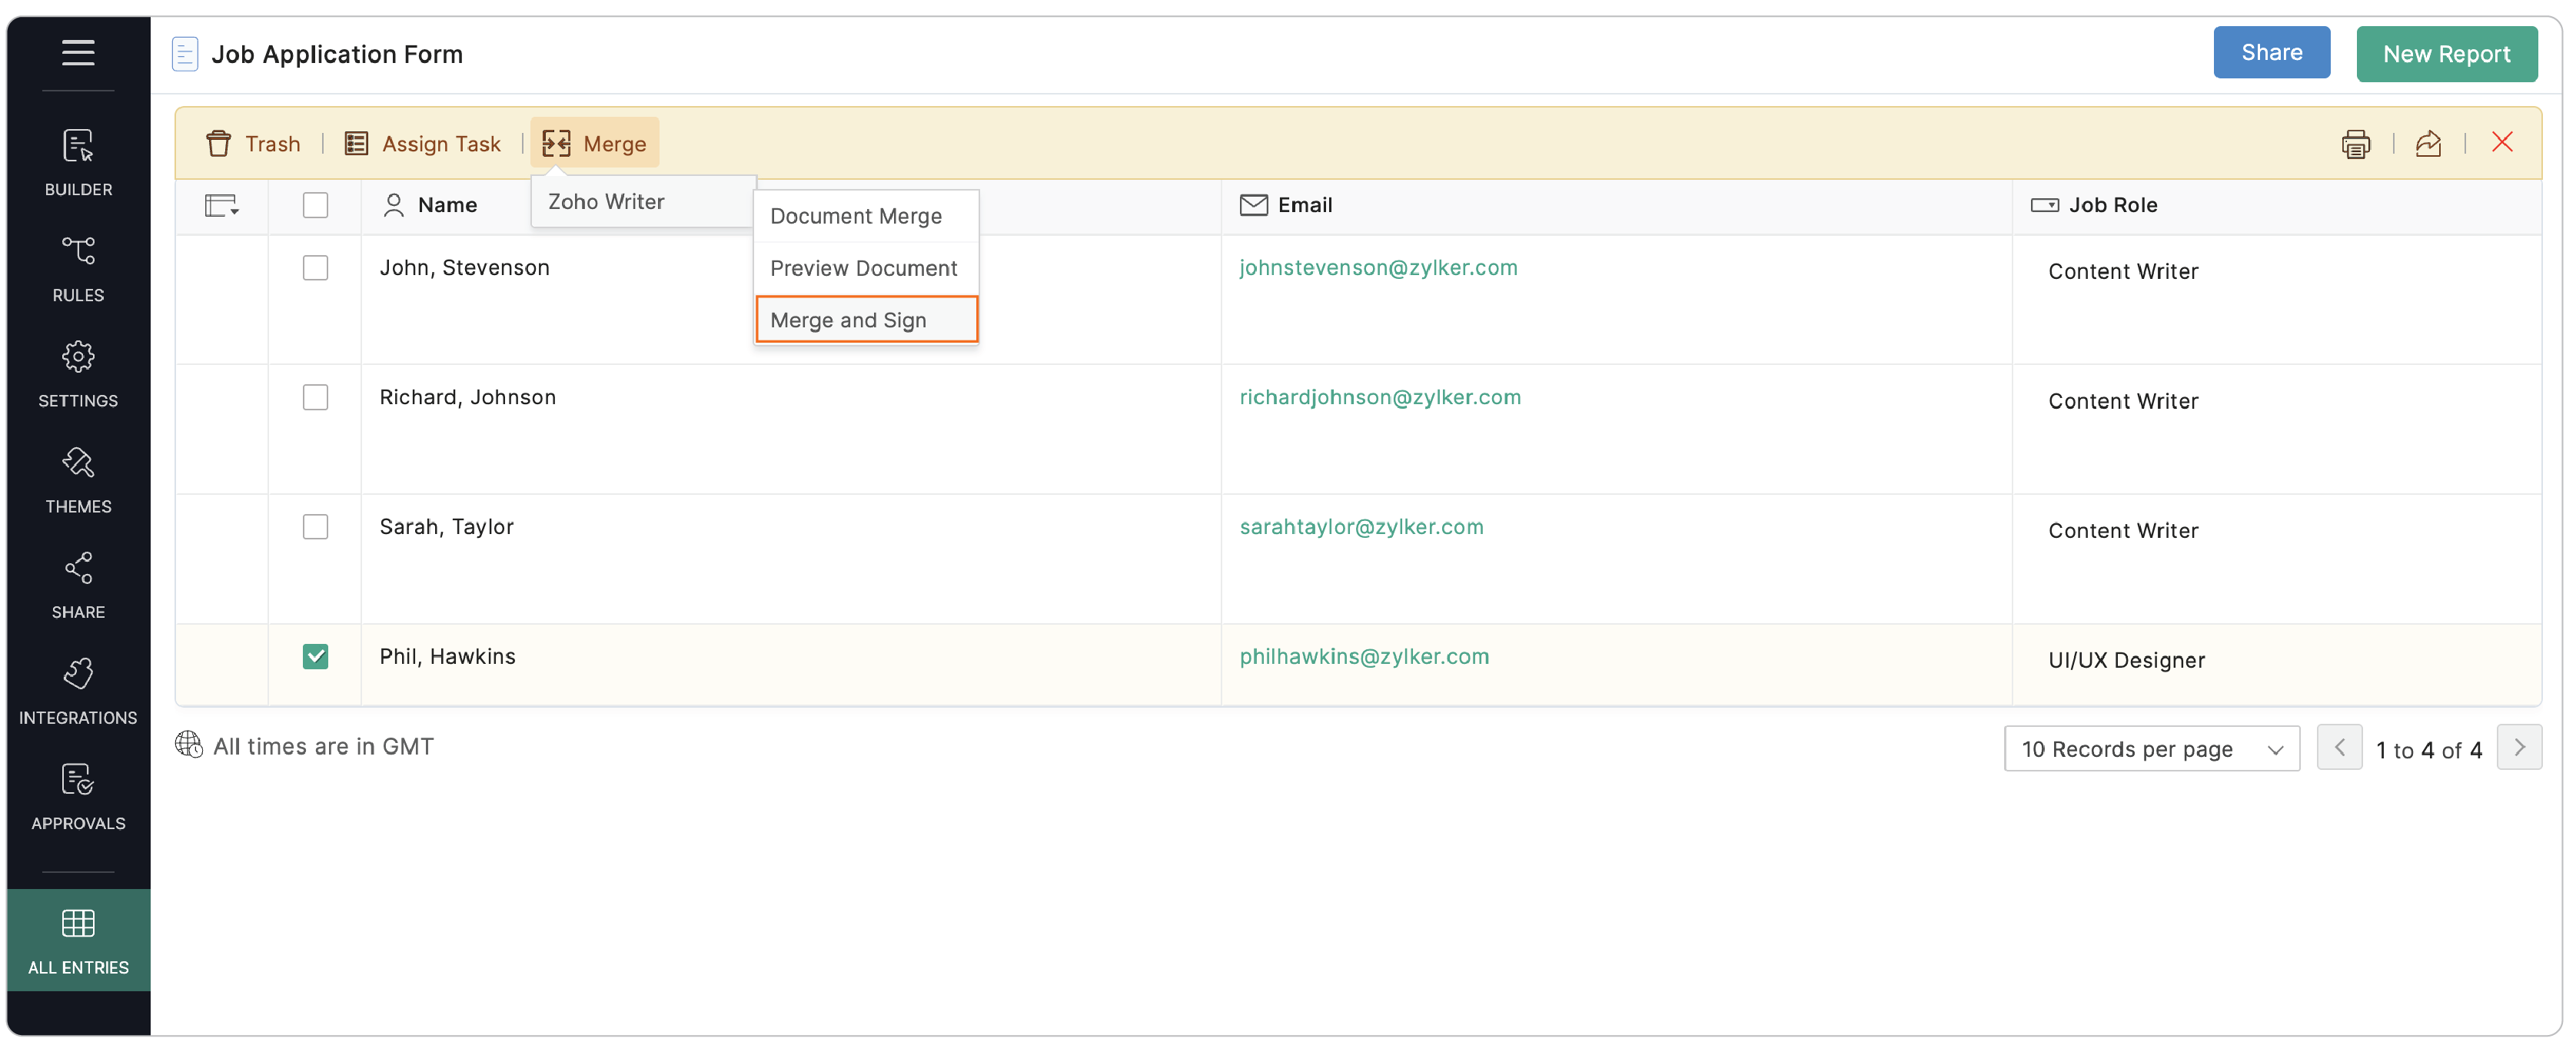This screenshot has height=1055, width=2576.
Task: Uncheck Phil, Hawkins entry
Action: pyautogui.click(x=316, y=656)
